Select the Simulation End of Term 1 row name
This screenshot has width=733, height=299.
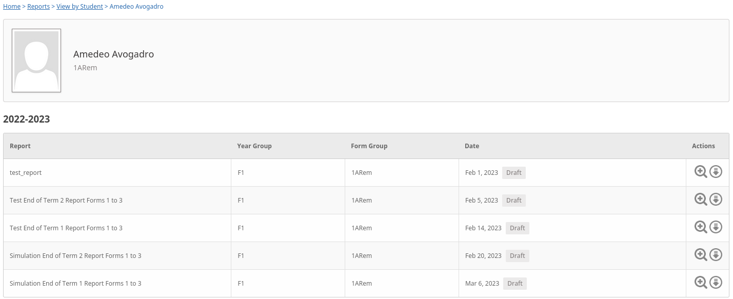[x=75, y=284]
